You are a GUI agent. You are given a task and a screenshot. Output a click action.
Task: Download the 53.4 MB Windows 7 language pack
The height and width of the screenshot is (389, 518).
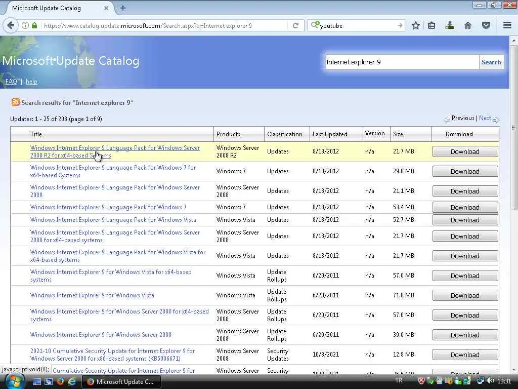tap(465, 207)
